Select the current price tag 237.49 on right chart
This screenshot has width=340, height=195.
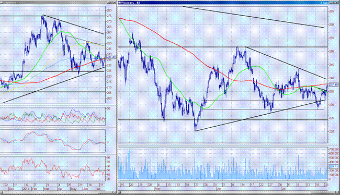coord(334,85)
